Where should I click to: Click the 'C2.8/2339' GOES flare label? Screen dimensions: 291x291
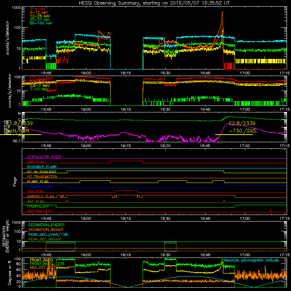[242, 123]
